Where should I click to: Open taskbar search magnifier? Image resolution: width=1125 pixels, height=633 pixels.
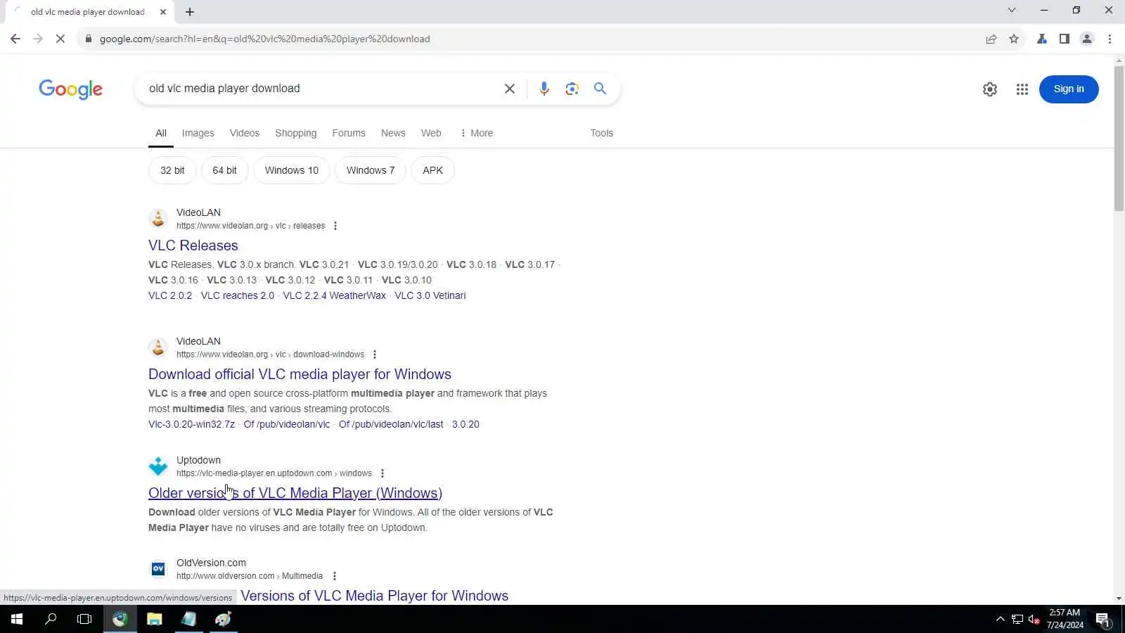click(x=51, y=619)
